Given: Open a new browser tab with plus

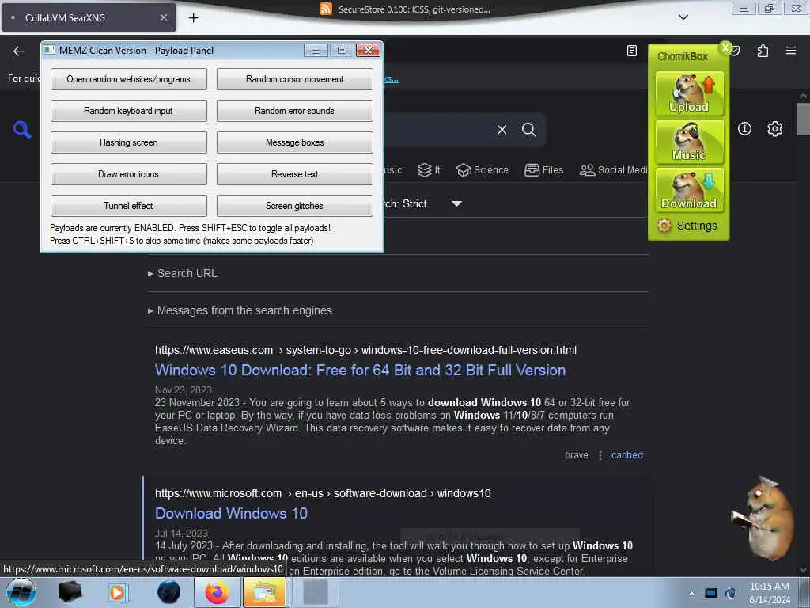Looking at the screenshot, I should [193, 18].
